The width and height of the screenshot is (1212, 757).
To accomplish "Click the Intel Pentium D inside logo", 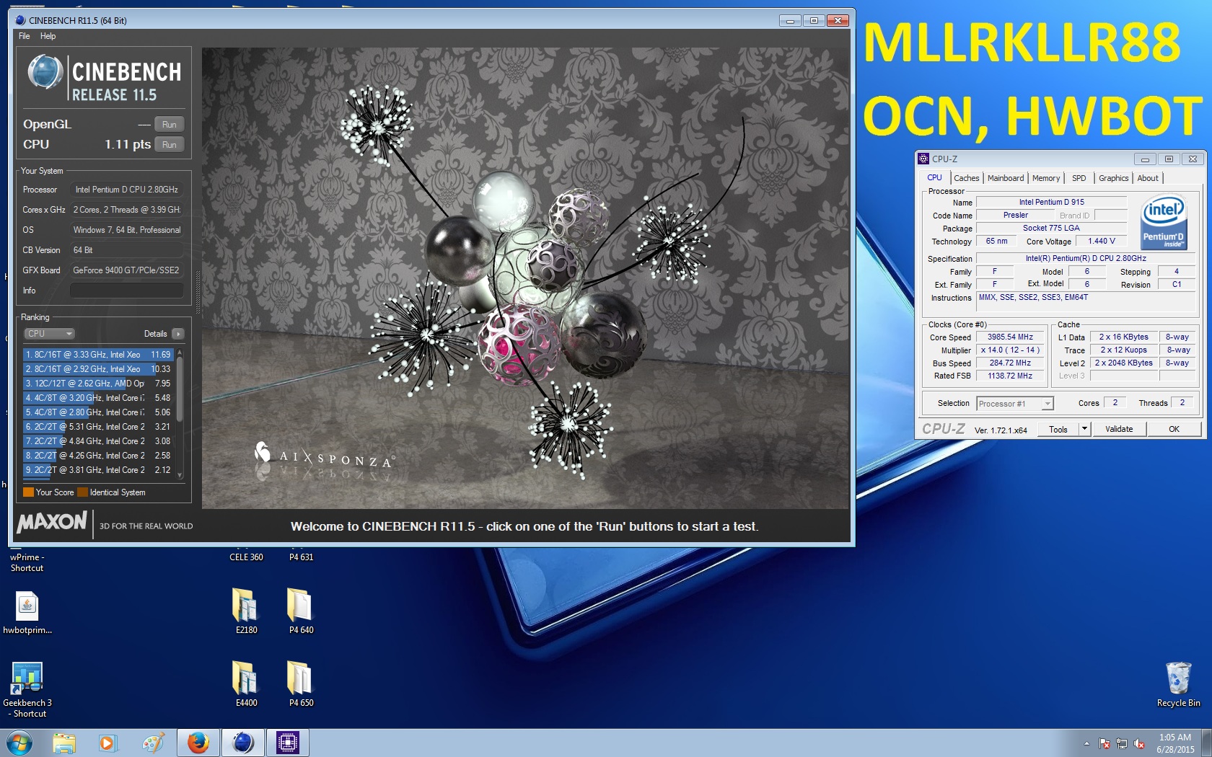I will [1163, 223].
